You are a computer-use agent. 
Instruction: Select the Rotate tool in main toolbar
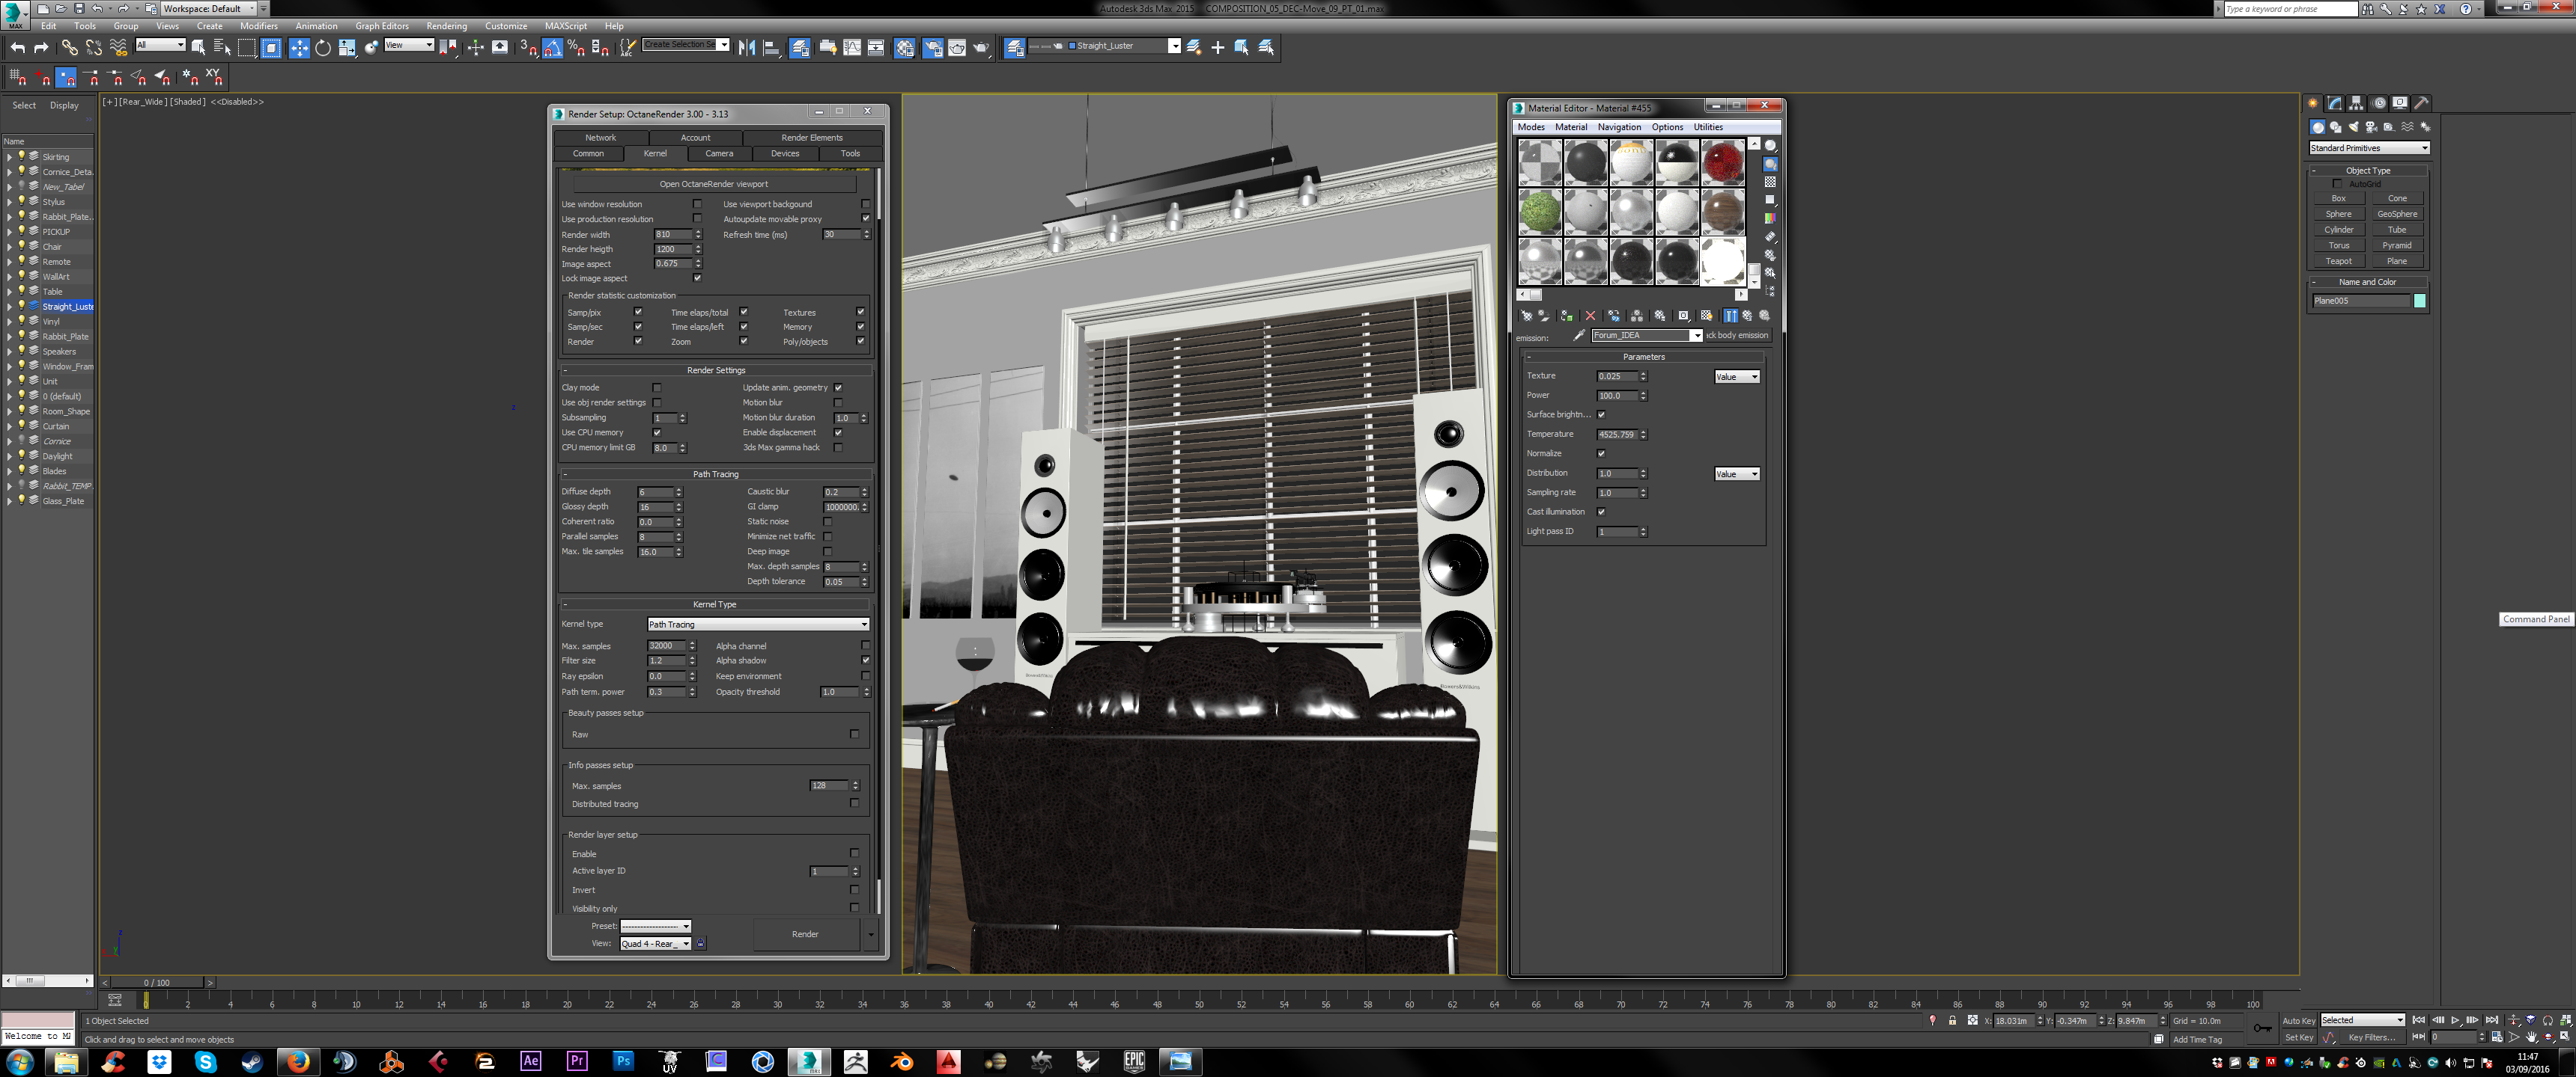323,47
